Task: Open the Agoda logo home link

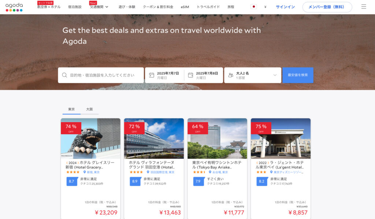Action: coord(14,7)
